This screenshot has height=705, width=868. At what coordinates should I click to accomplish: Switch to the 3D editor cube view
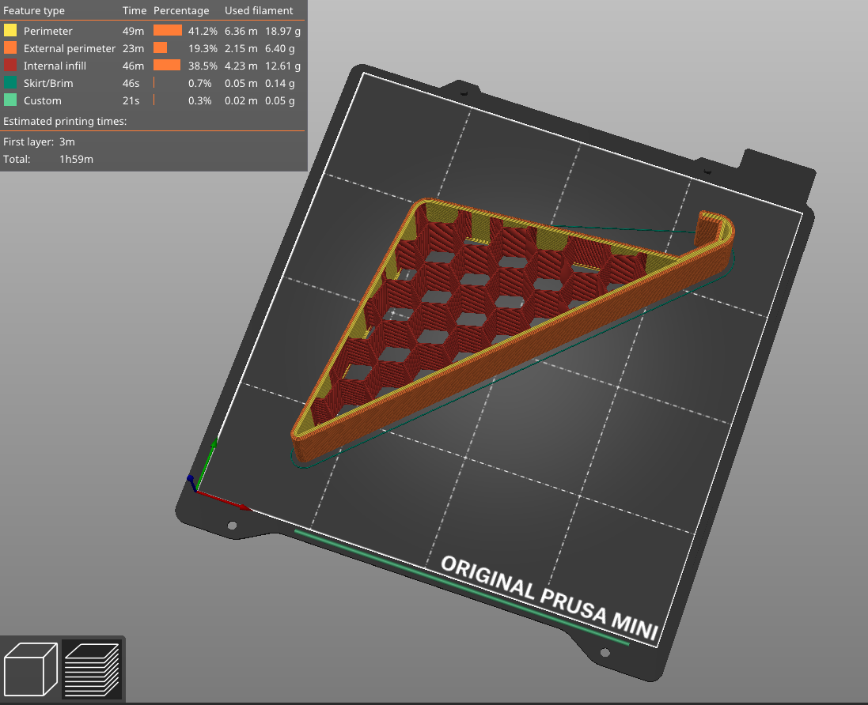(x=32, y=669)
